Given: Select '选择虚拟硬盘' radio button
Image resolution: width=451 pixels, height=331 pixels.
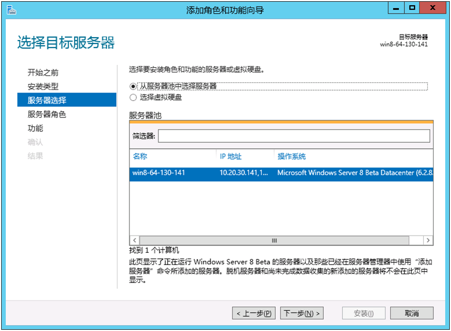Looking at the screenshot, I should (133, 98).
